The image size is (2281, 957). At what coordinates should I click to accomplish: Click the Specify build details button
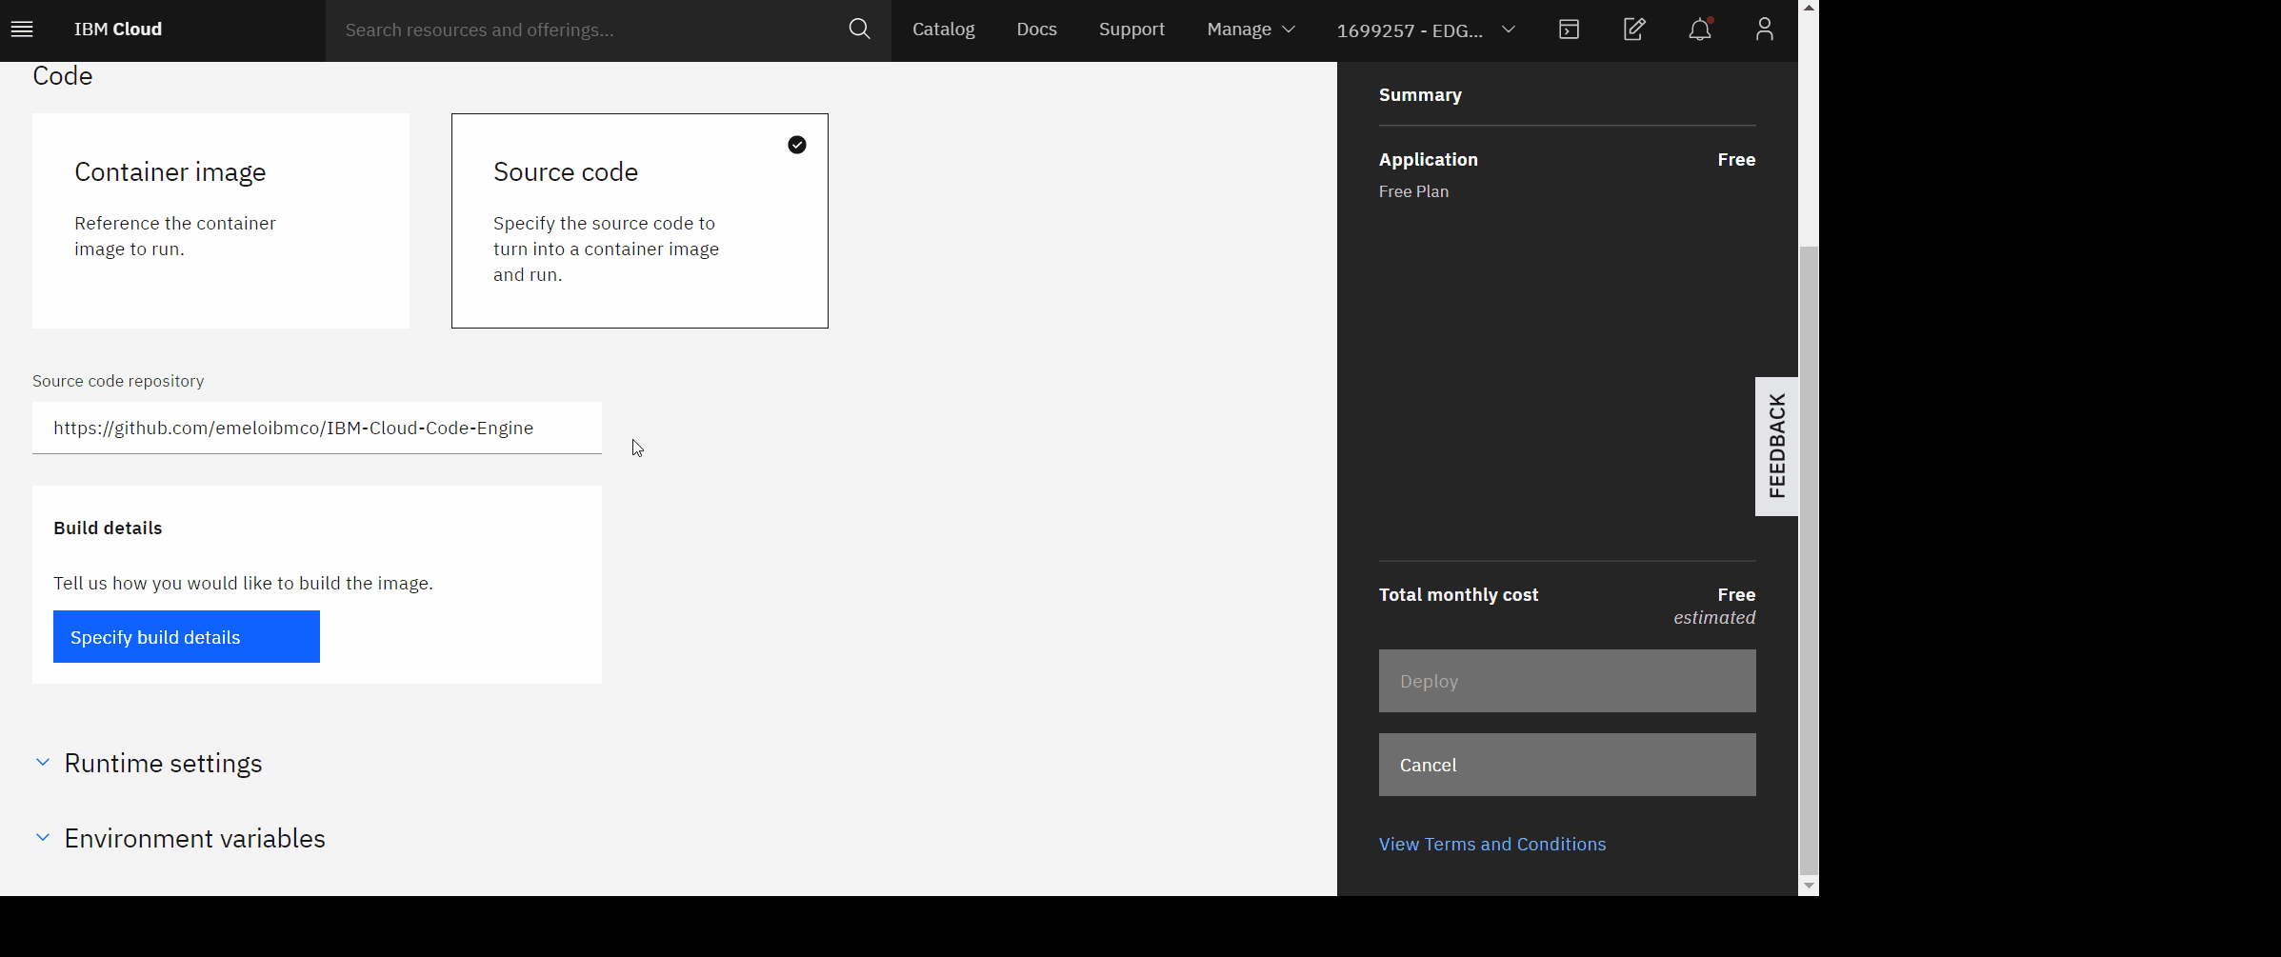[x=187, y=637]
